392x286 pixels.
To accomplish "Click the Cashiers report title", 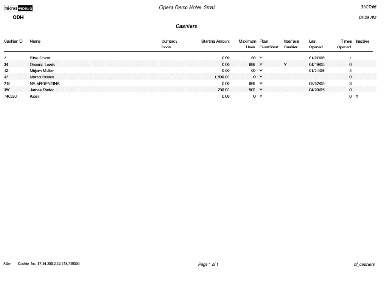I will tap(186, 26).
